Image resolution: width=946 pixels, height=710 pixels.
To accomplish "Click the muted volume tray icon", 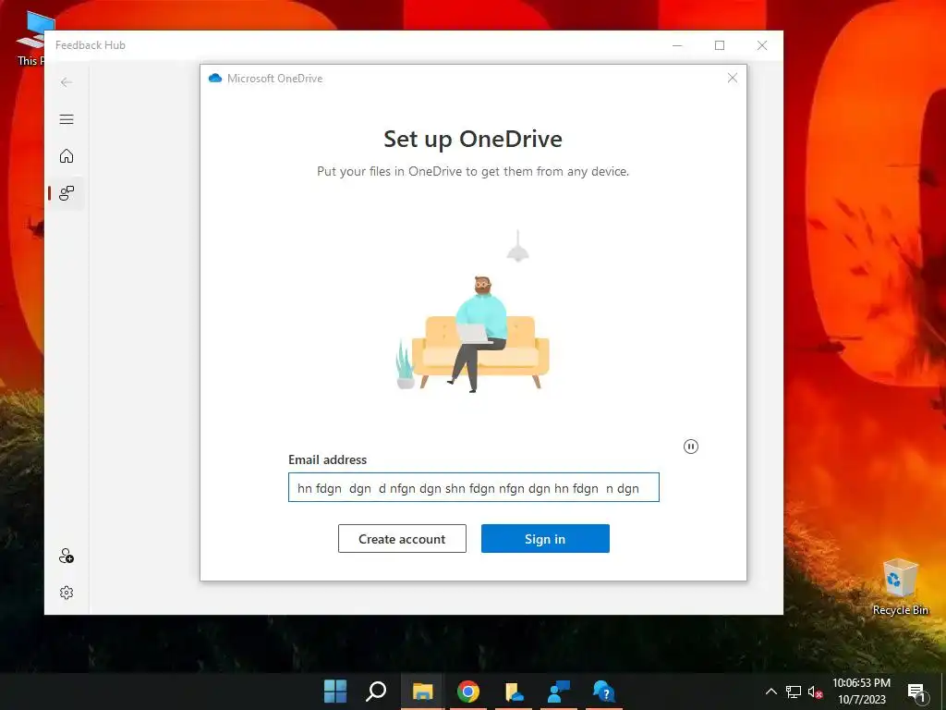I will (815, 692).
